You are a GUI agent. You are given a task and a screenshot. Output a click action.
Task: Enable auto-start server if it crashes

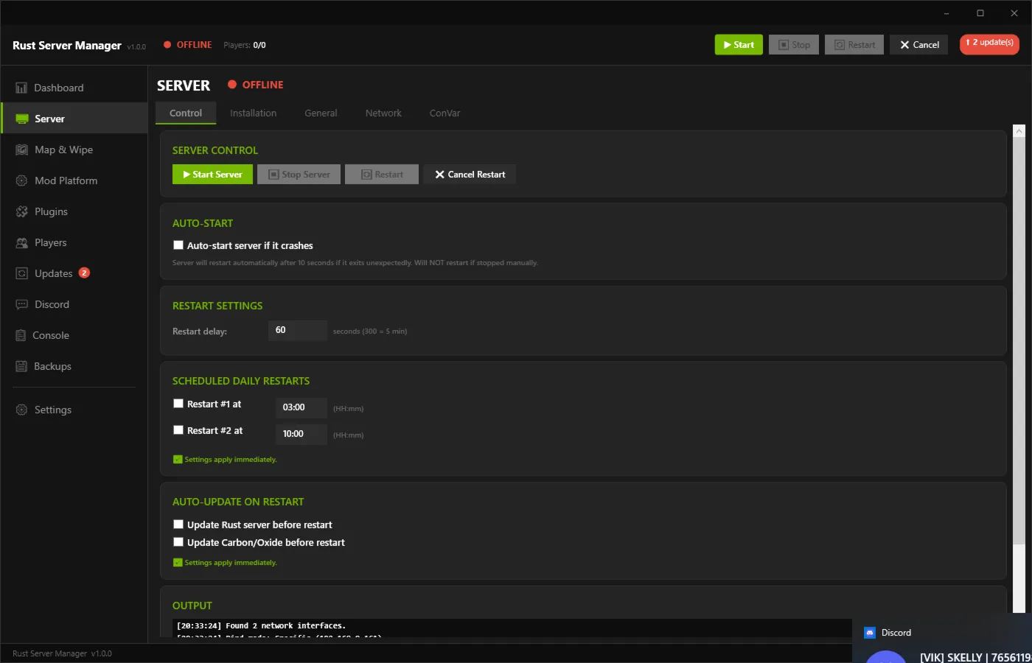coord(178,245)
